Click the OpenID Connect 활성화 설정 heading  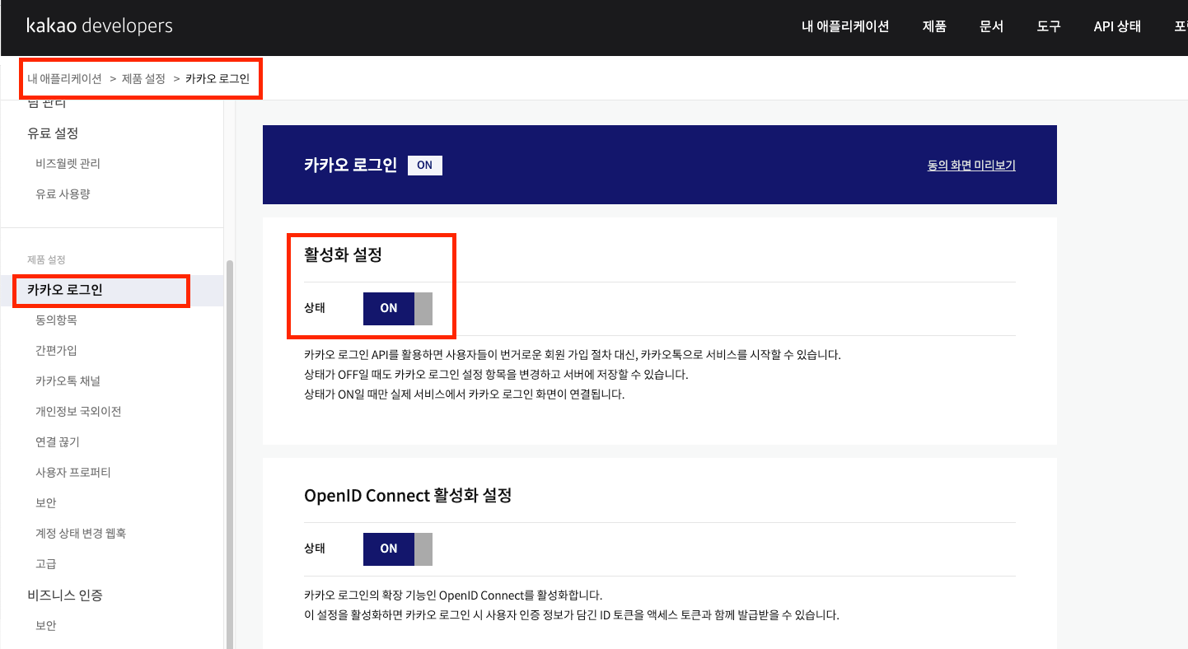pyautogui.click(x=408, y=496)
